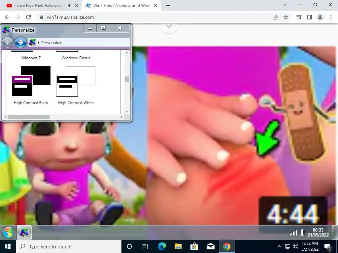
Task: Open the Chrome three-dot menu
Action: click(331, 17)
